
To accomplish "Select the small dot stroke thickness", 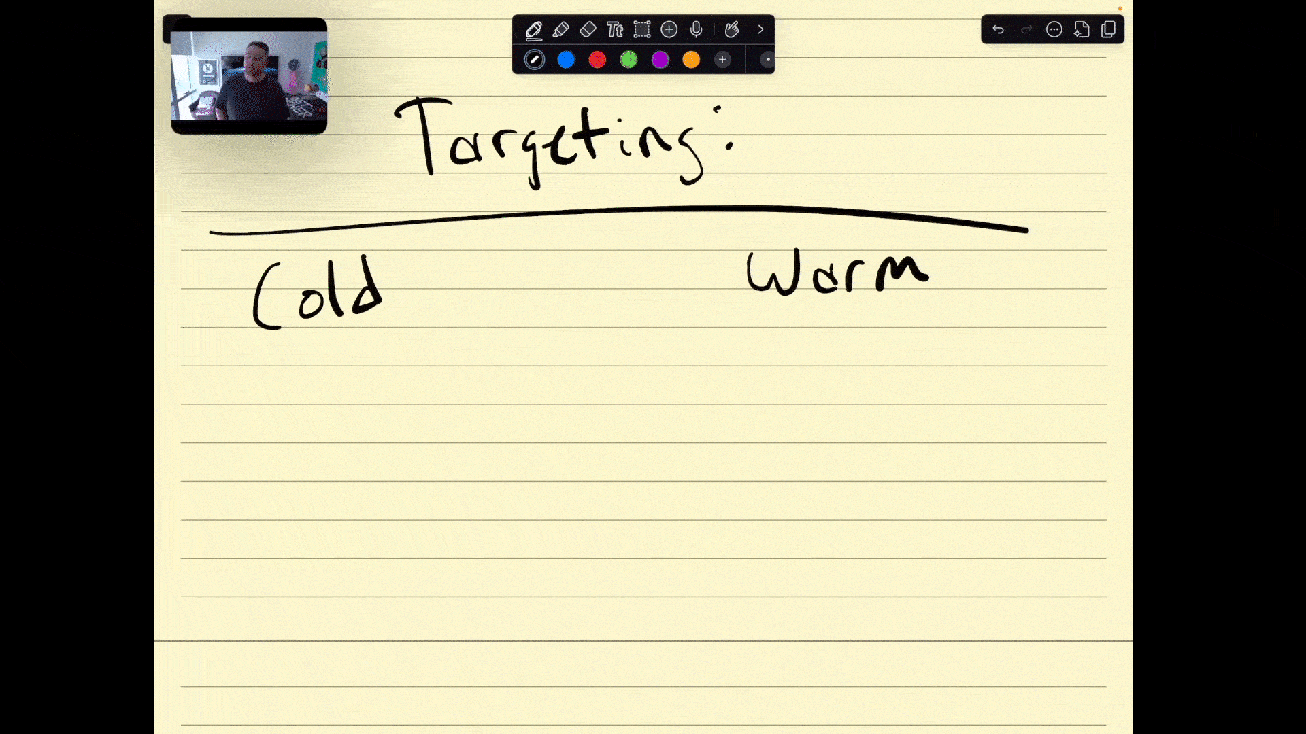I will click(x=767, y=60).
